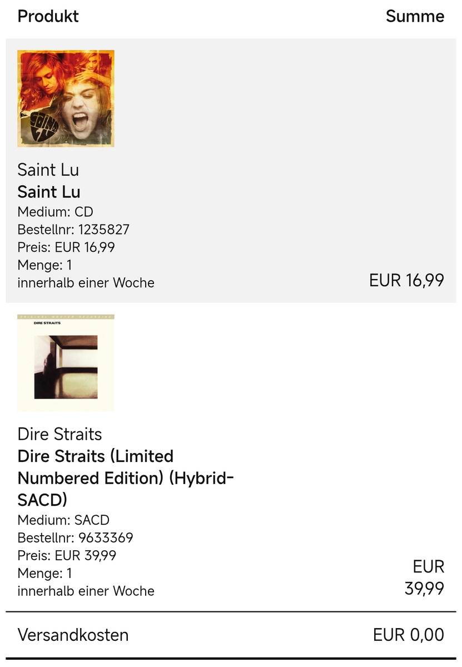Click the EUR 16,99 sum amount
This screenshot has width=462, height=667.
[406, 281]
